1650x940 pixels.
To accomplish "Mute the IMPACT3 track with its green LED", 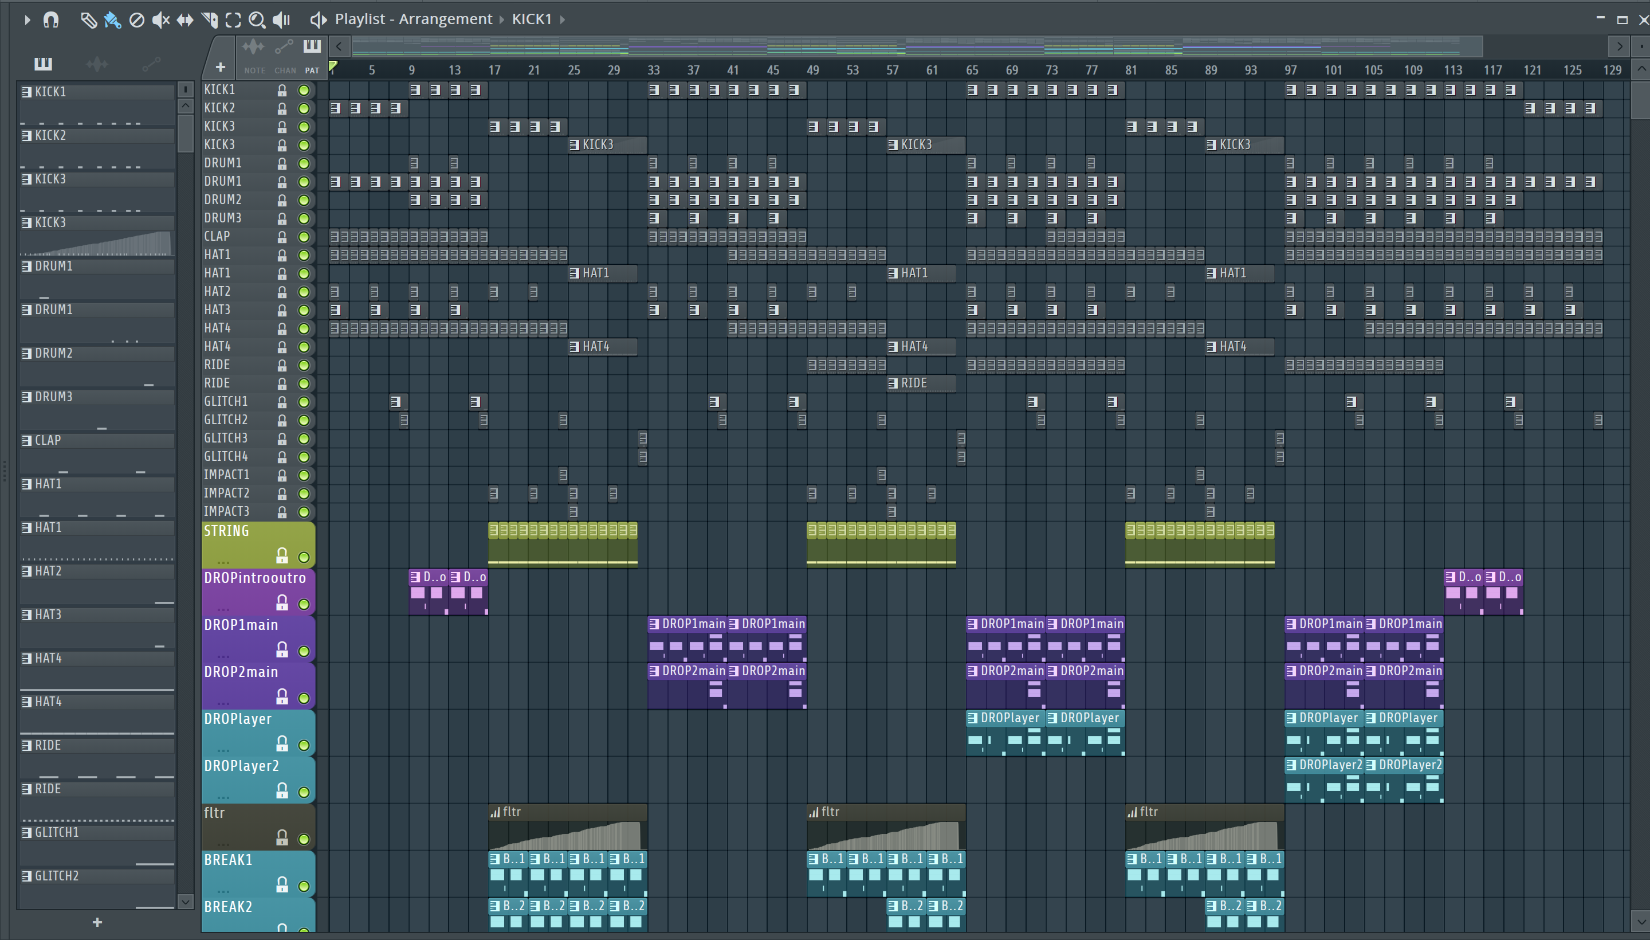I will (304, 512).
